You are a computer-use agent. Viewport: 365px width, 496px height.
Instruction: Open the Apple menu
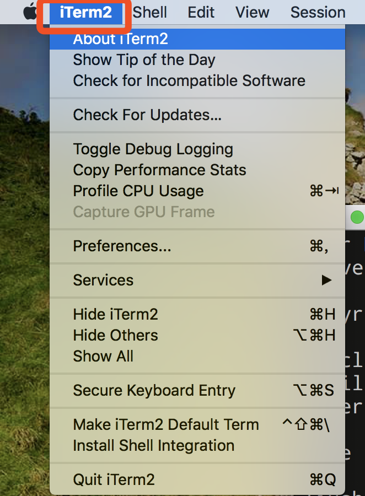29,12
